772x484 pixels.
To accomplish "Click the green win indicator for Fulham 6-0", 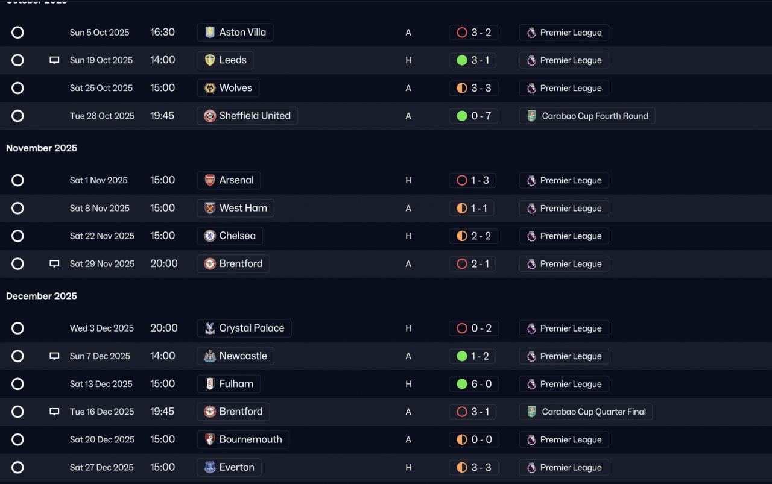I will (462, 384).
